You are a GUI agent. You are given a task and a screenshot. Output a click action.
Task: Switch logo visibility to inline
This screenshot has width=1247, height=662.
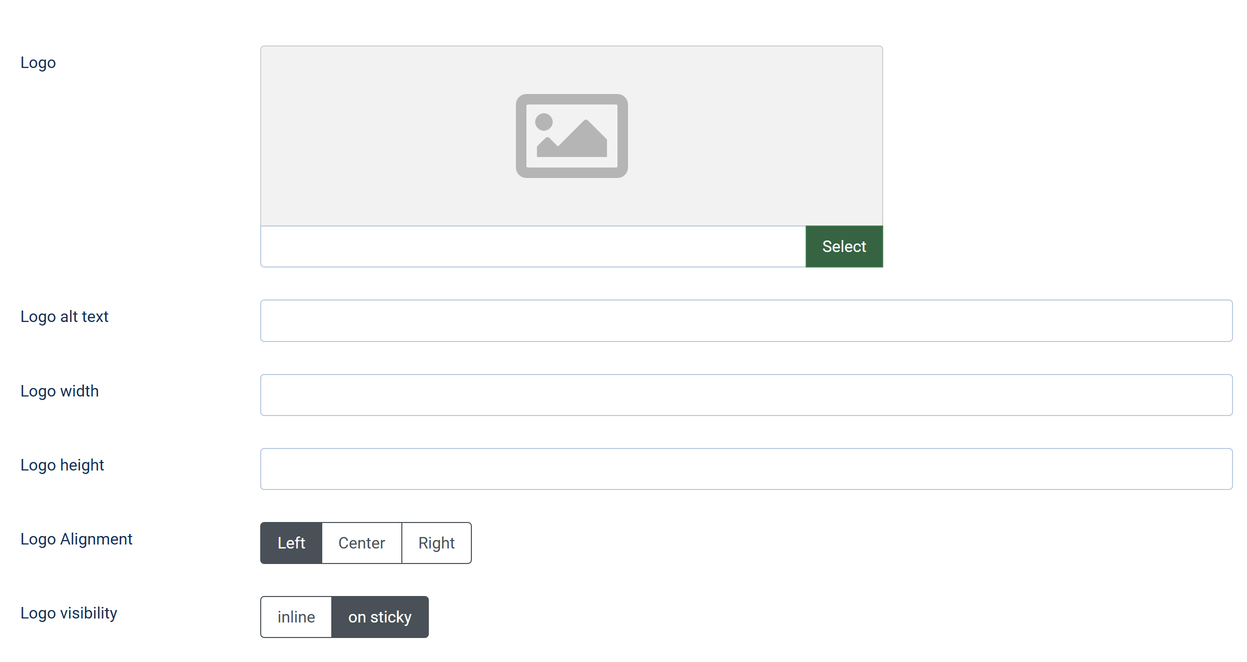coord(296,617)
